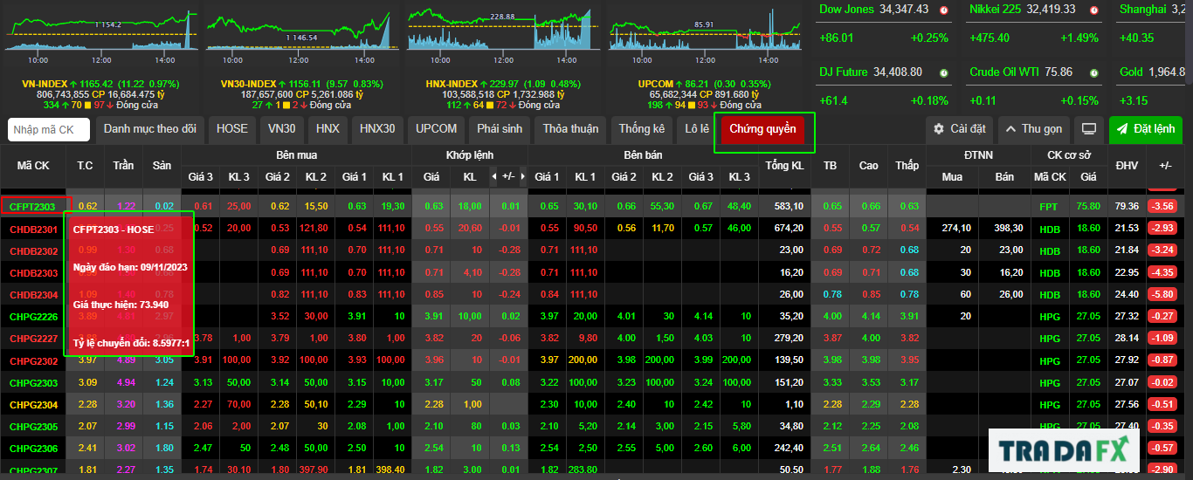Click underlying stock FPT in CFPT2303 row
The height and width of the screenshot is (480, 1193).
tap(1048, 207)
